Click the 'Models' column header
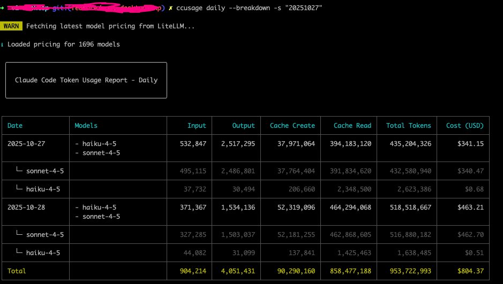This screenshot has width=503, height=284. (x=86, y=126)
